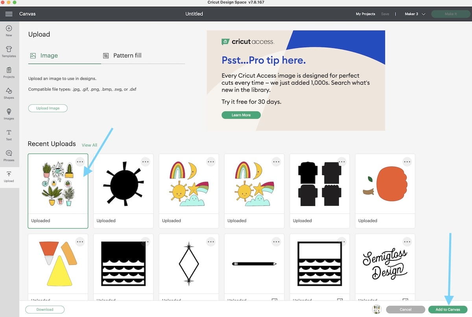Click the Make It button
This screenshot has width=472, height=317.
(451, 14)
